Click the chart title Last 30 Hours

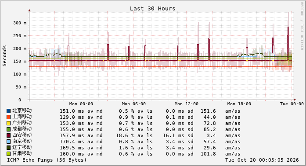point(153,9)
